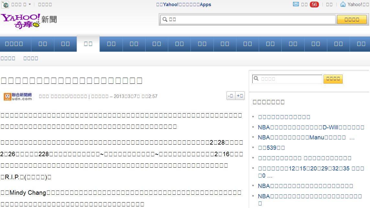Click the Yahoo! Kimo news logo
The image size is (370, 208).
tap(28, 21)
